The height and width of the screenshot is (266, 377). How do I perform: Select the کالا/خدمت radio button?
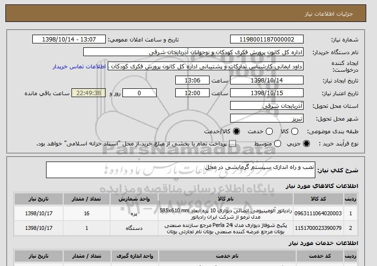236,131
